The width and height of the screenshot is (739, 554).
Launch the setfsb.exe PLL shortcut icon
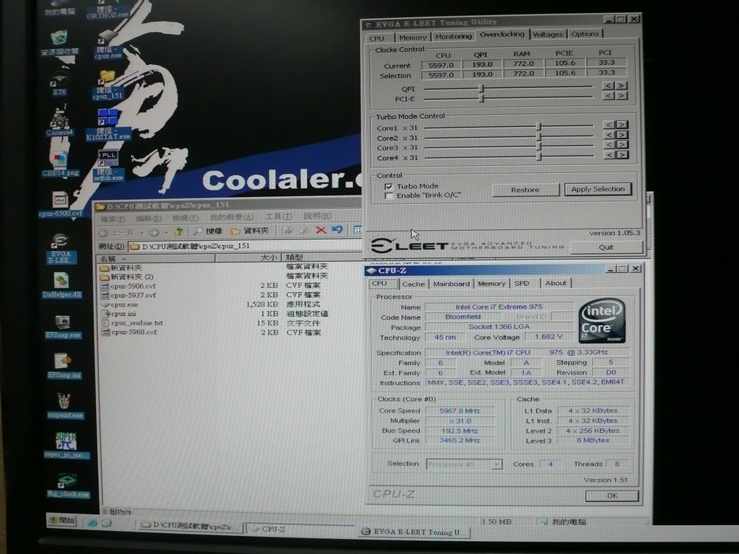point(108,159)
